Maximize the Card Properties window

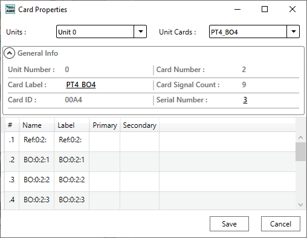coord(265,9)
